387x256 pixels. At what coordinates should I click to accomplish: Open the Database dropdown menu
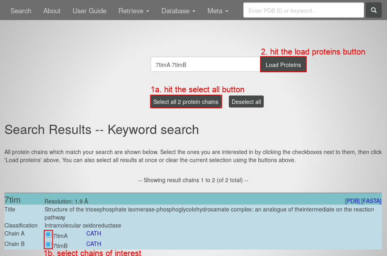click(x=178, y=11)
